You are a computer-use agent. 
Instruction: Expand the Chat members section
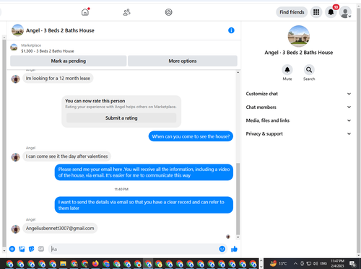pos(298,107)
